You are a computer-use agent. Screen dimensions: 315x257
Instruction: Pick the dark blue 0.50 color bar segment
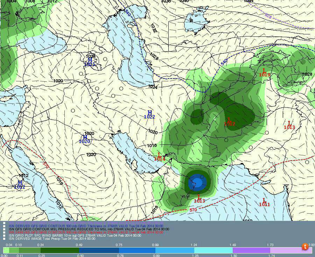99,250
